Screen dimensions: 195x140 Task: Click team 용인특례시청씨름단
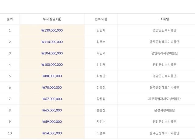point(165,53)
